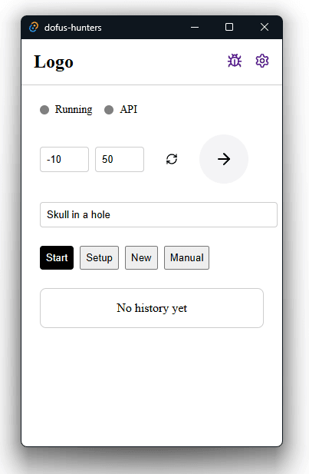Open the Setup mode
309x474 pixels.
(99, 257)
